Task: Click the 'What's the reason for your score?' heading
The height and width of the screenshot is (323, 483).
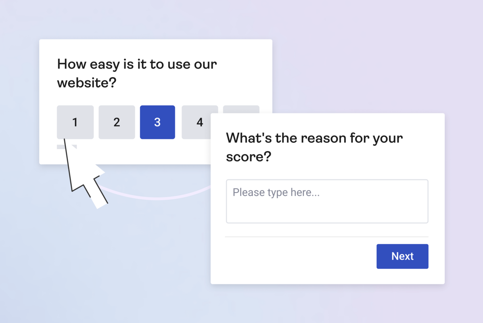Action: pyautogui.click(x=314, y=147)
